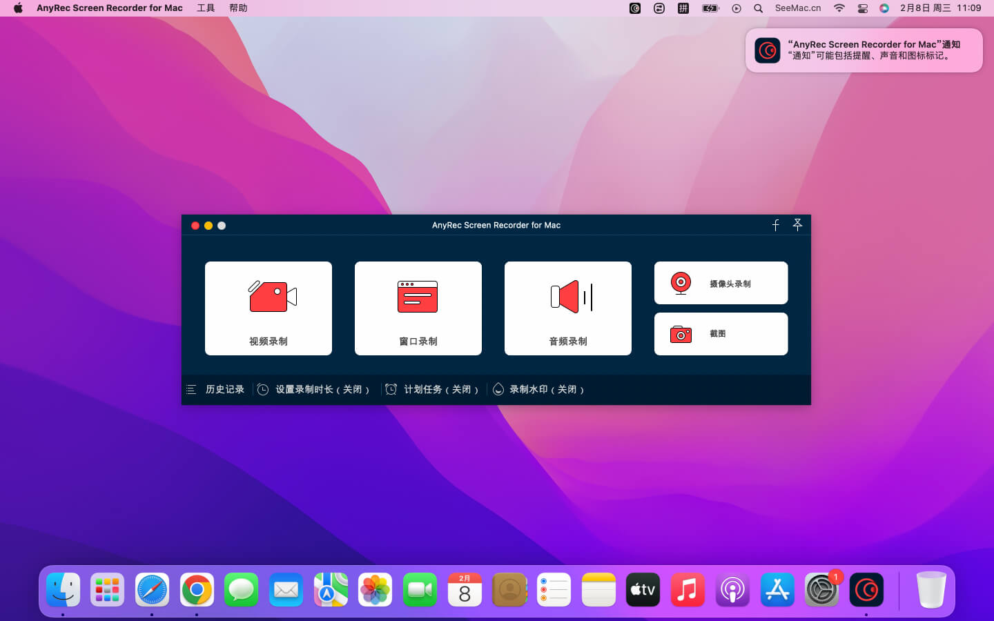Click the AnyRec menu bar status icon
The height and width of the screenshot is (621, 994).
coord(635,8)
